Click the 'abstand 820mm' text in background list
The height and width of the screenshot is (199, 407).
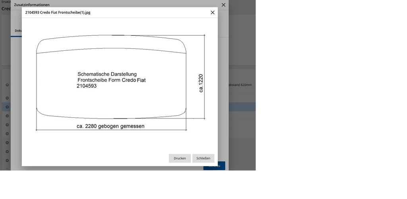pos(240,85)
